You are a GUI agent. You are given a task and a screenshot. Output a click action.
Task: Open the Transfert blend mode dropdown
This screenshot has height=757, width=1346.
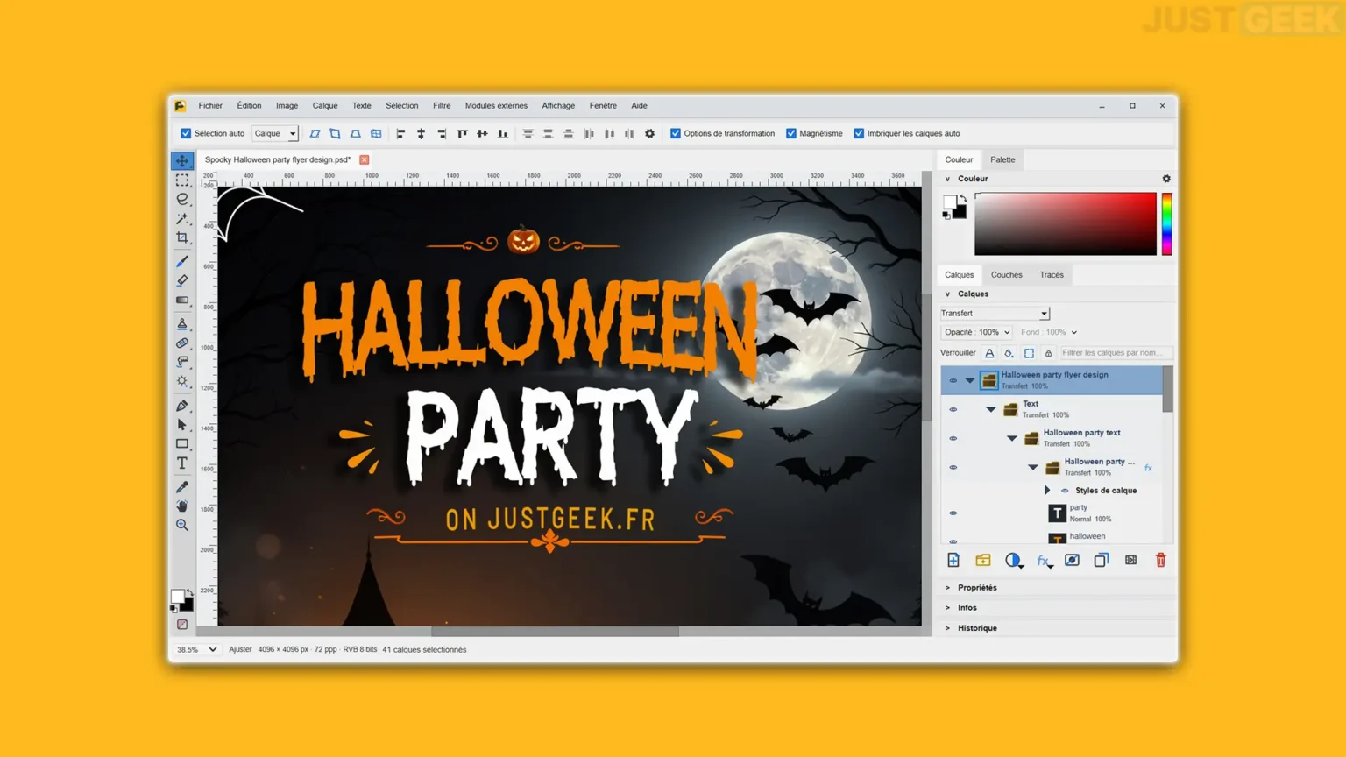click(x=995, y=313)
